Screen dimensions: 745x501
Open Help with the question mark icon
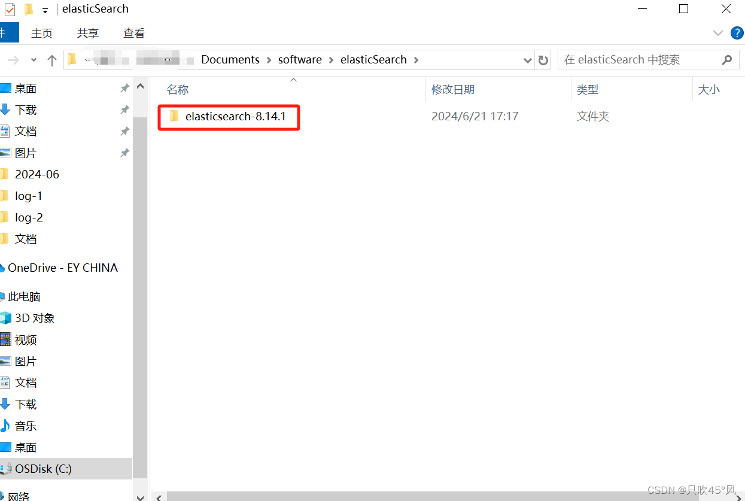coord(737,33)
